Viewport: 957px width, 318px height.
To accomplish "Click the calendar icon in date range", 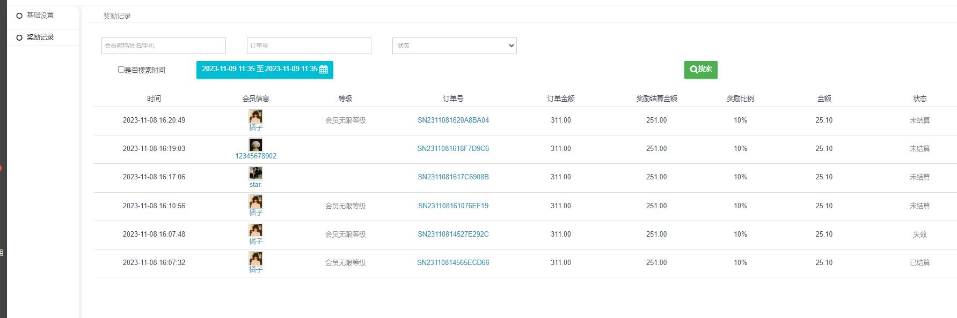I will point(324,69).
